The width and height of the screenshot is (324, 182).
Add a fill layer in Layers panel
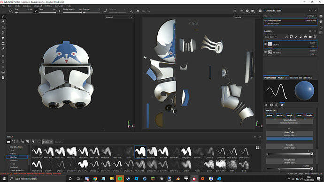(301, 37)
